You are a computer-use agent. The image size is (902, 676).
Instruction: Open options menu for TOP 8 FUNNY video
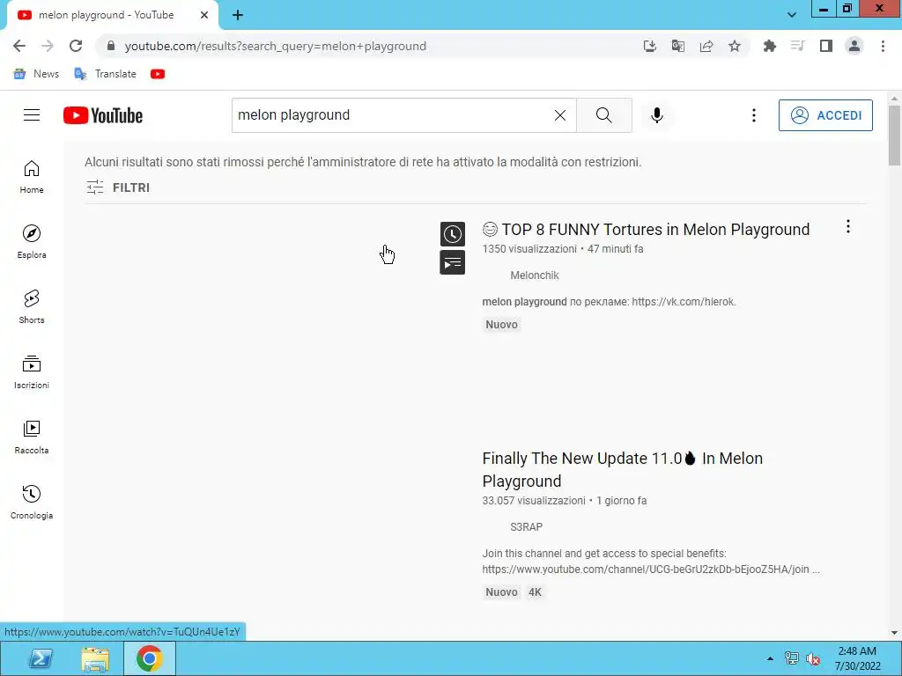[848, 226]
